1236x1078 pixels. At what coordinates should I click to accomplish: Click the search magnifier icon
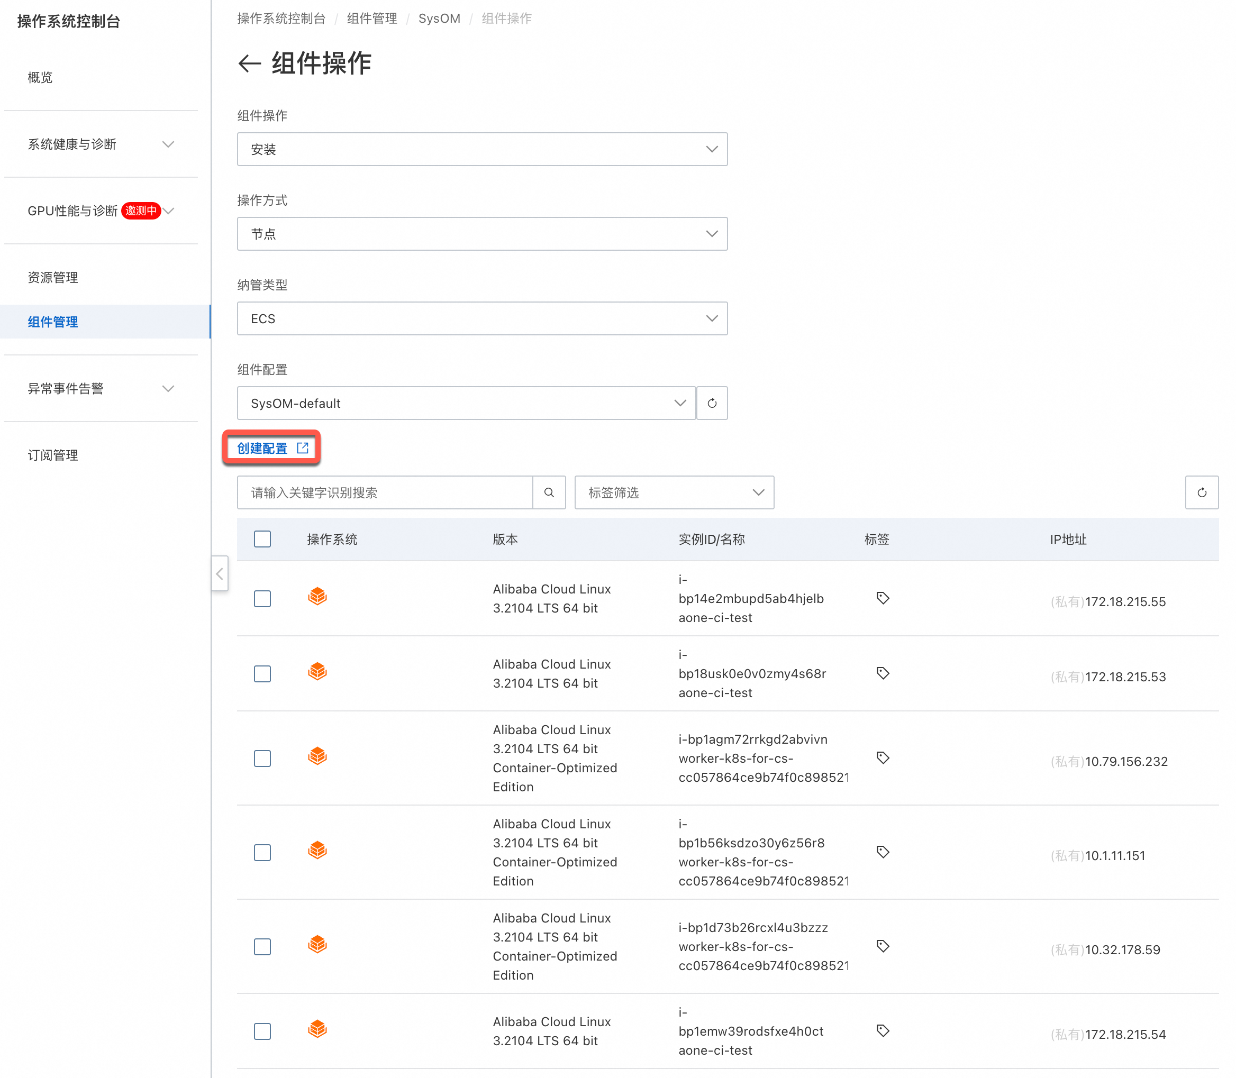point(549,492)
